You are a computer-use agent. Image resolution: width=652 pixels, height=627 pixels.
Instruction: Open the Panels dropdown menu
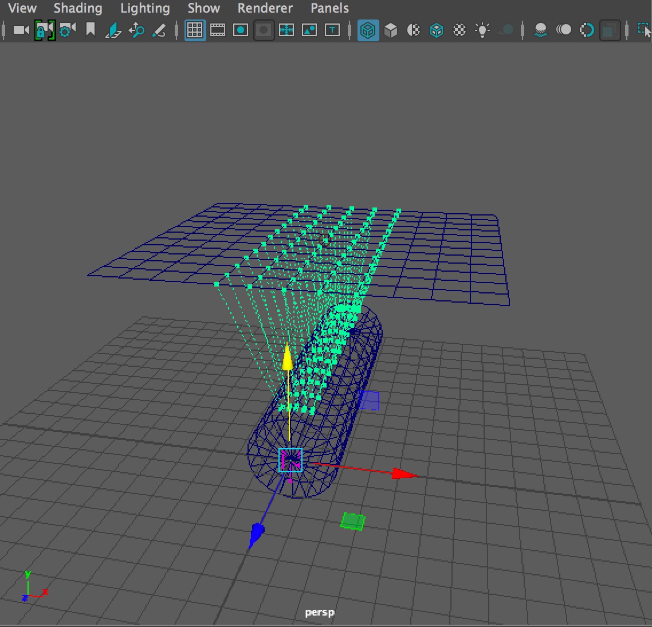[x=329, y=8]
